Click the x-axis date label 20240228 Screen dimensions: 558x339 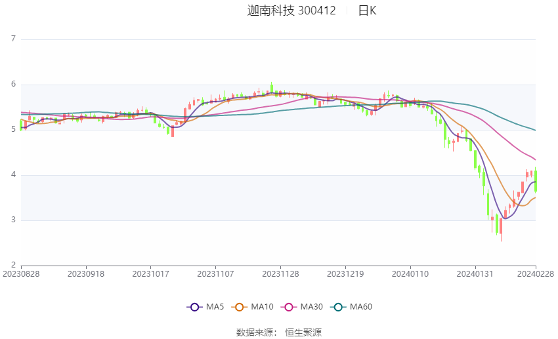(x=536, y=274)
